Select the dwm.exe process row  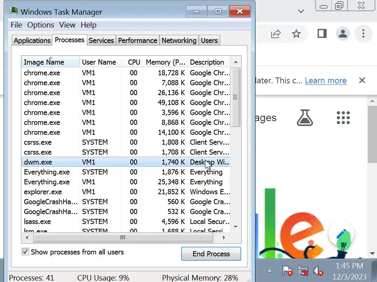click(126, 162)
